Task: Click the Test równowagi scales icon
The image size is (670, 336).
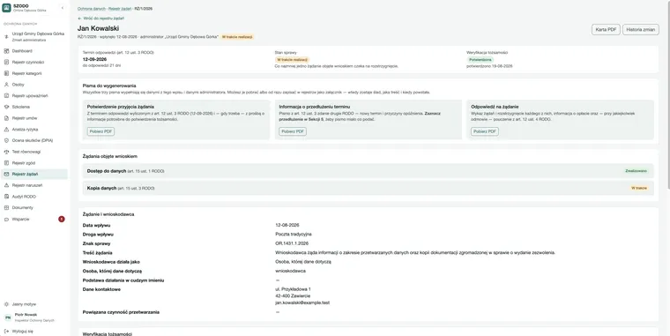Action: (6, 152)
